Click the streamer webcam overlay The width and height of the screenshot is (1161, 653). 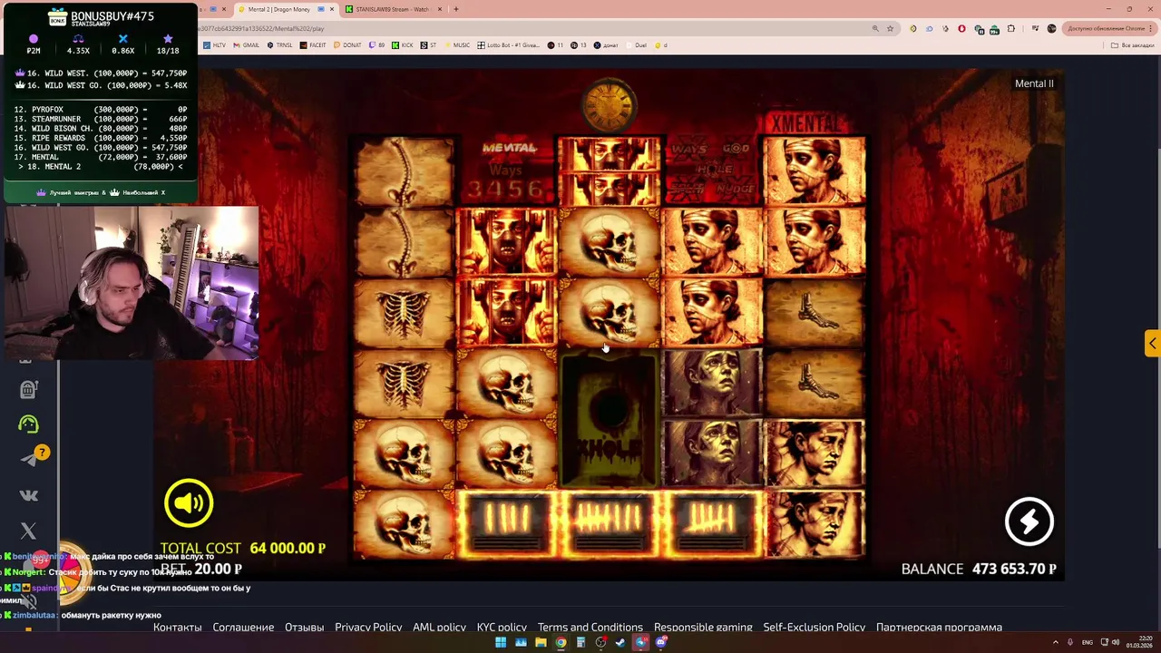coord(132,283)
